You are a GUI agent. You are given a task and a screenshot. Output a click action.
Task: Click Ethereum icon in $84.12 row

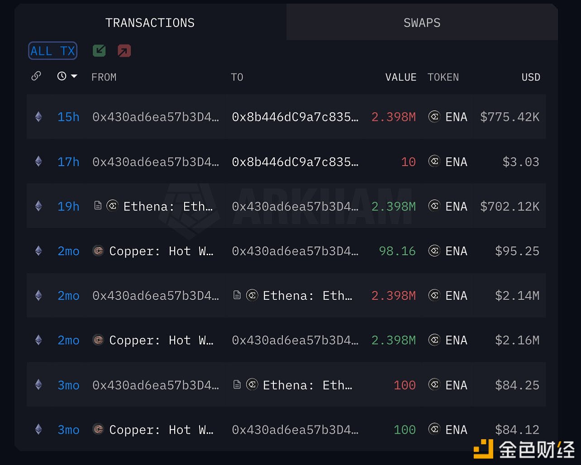(x=38, y=429)
